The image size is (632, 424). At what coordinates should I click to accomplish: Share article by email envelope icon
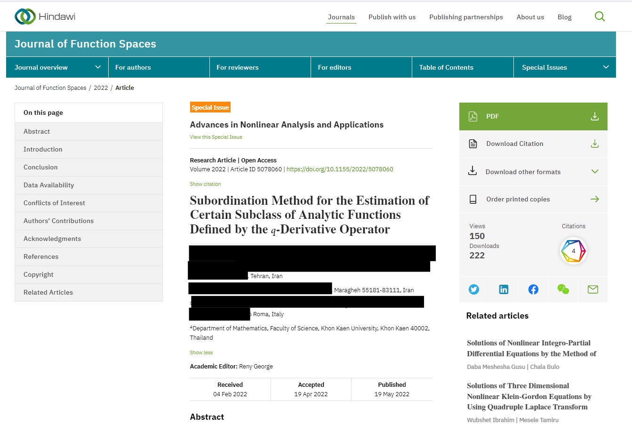(592, 289)
